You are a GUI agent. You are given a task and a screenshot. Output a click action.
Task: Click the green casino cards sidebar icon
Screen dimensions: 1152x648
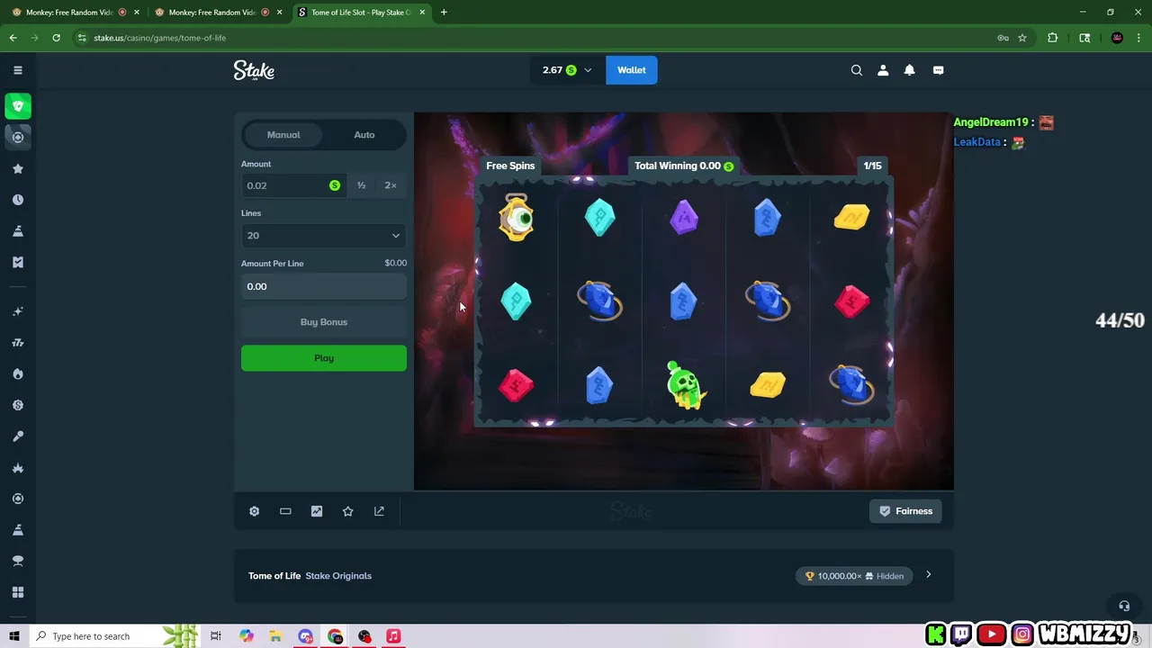(x=18, y=106)
